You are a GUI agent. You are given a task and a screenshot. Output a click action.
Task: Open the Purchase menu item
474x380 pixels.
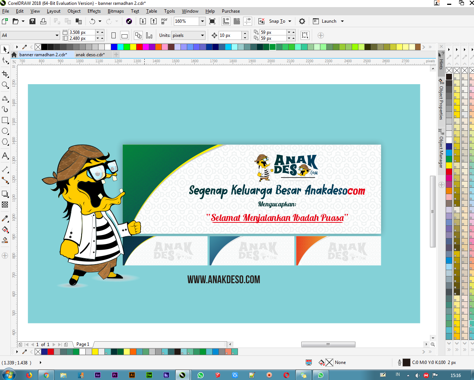tap(231, 11)
